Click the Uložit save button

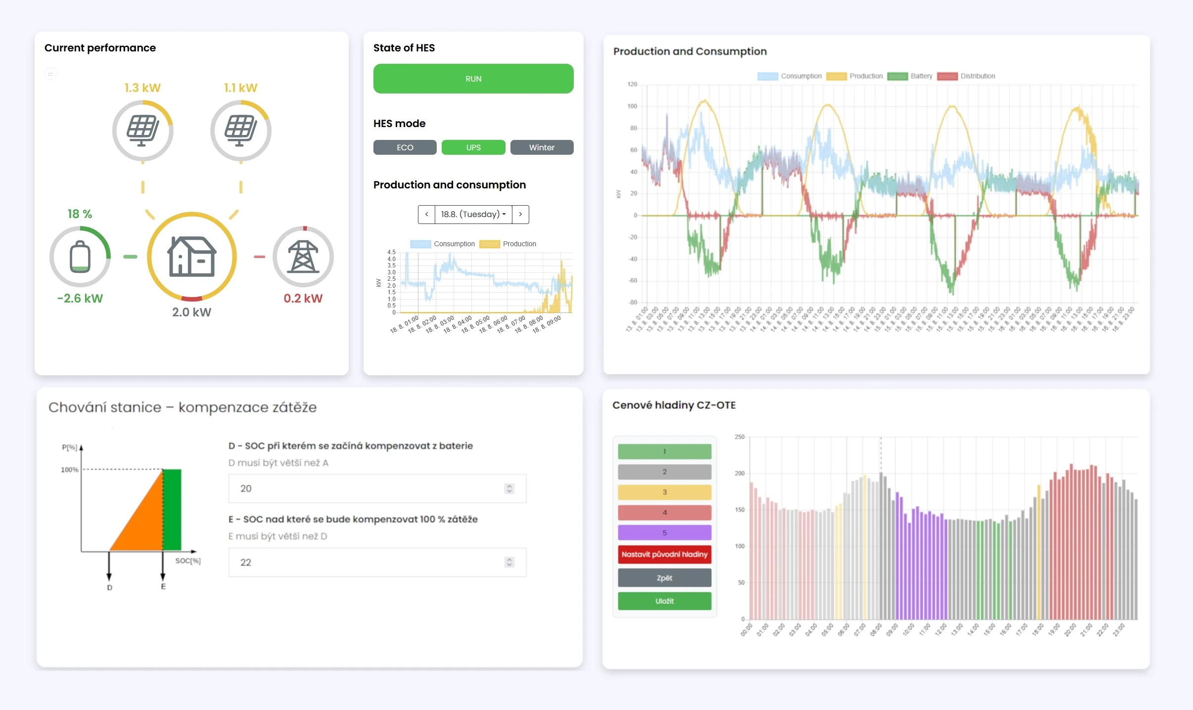pyautogui.click(x=664, y=601)
